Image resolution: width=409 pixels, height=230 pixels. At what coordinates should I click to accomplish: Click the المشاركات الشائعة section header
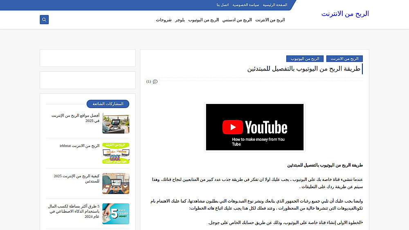click(x=108, y=104)
